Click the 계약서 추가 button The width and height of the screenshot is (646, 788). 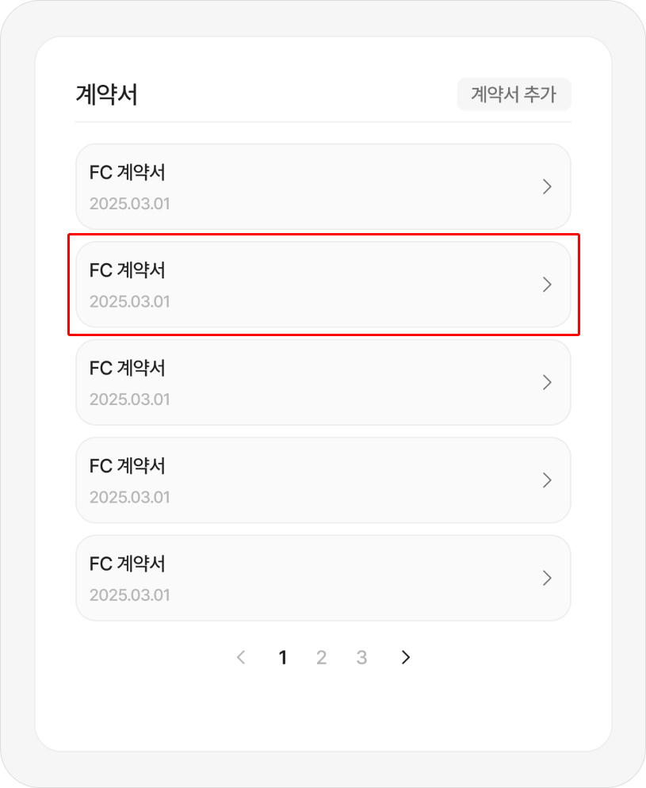pos(514,95)
